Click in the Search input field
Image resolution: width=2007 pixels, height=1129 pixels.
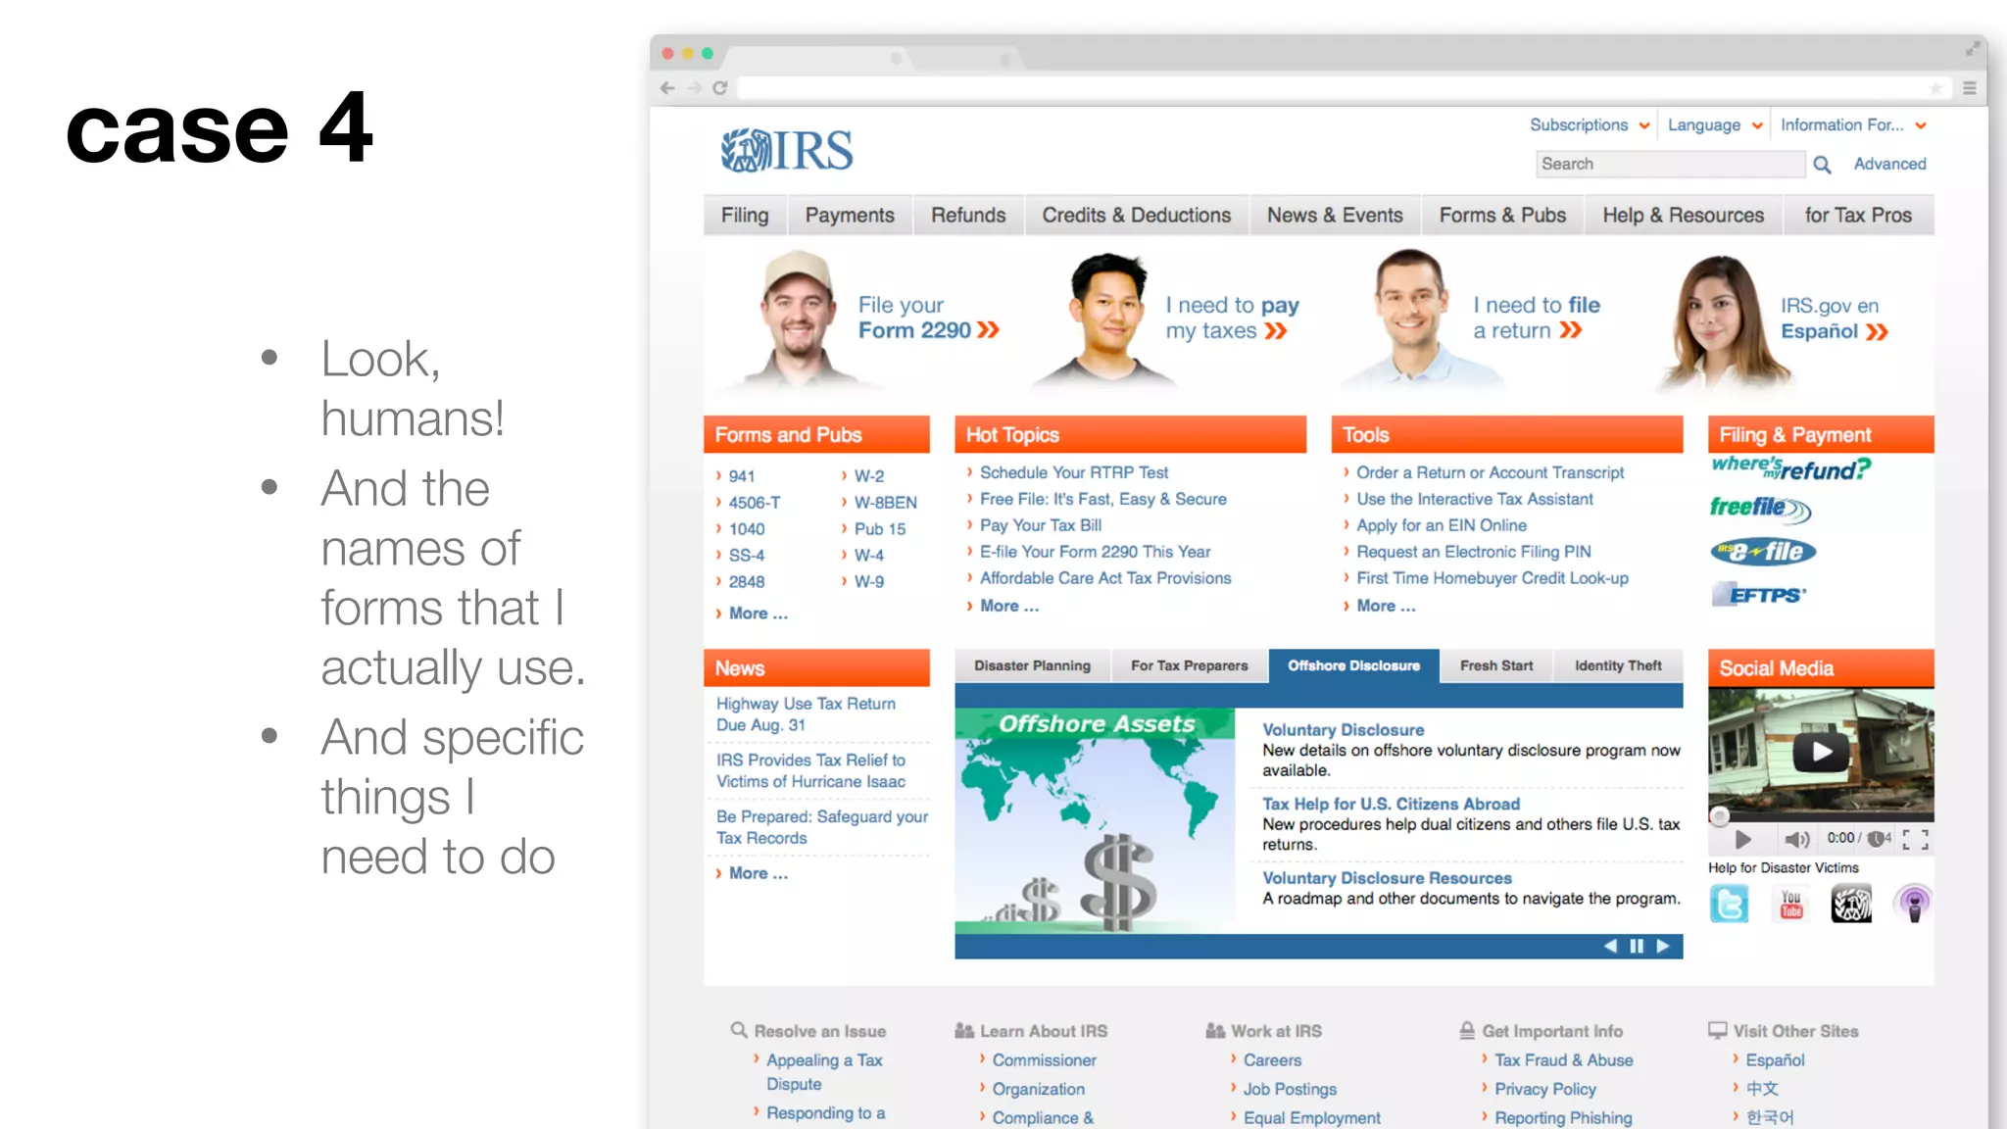coord(1669,165)
